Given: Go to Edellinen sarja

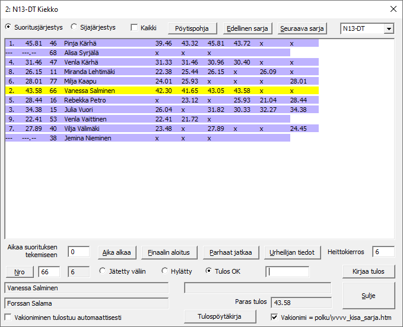Looking at the screenshot, I should (247, 28).
